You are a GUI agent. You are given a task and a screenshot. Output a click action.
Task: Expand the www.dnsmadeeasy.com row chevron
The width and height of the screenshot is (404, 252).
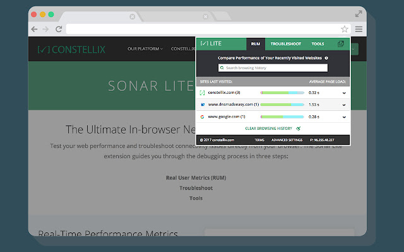pyautogui.click(x=344, y=105)
